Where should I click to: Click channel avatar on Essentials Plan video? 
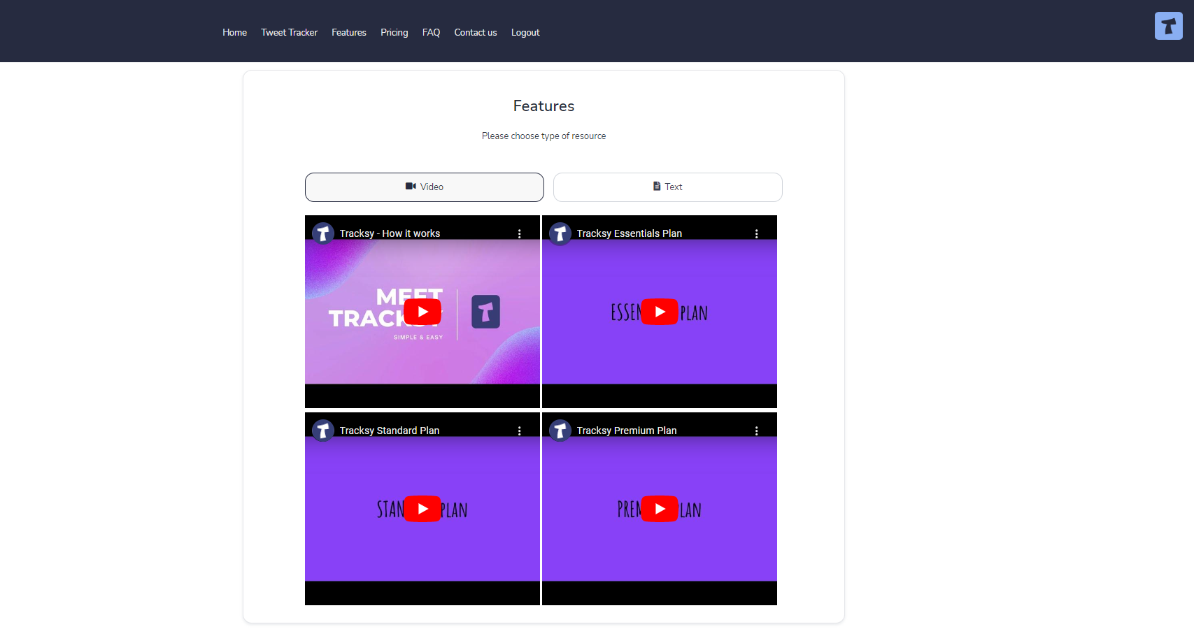(560, 233)
